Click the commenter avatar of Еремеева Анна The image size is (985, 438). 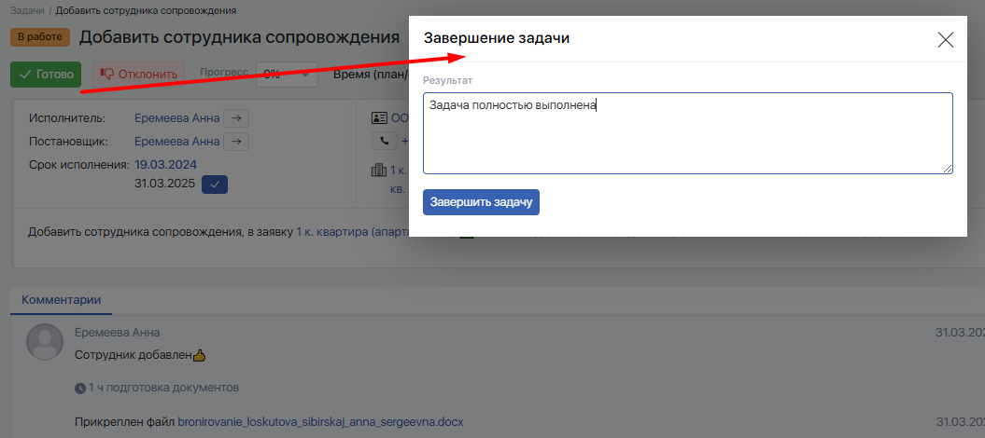coord(44,343)
